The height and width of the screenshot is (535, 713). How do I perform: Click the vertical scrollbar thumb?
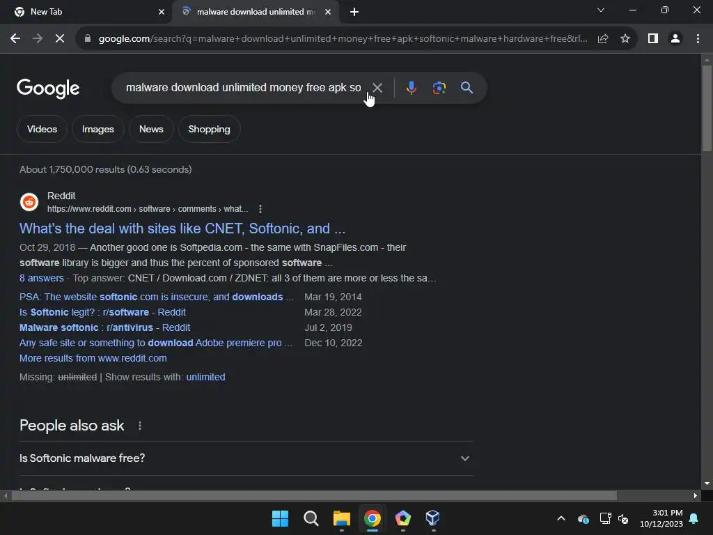tap(707, 108)
